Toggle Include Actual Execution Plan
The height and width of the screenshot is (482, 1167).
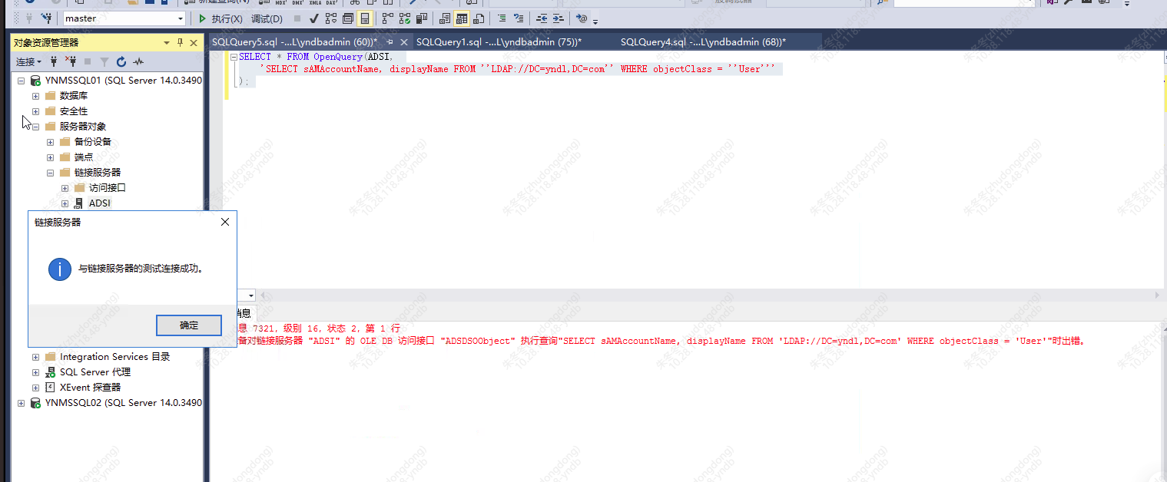point(387,18)
